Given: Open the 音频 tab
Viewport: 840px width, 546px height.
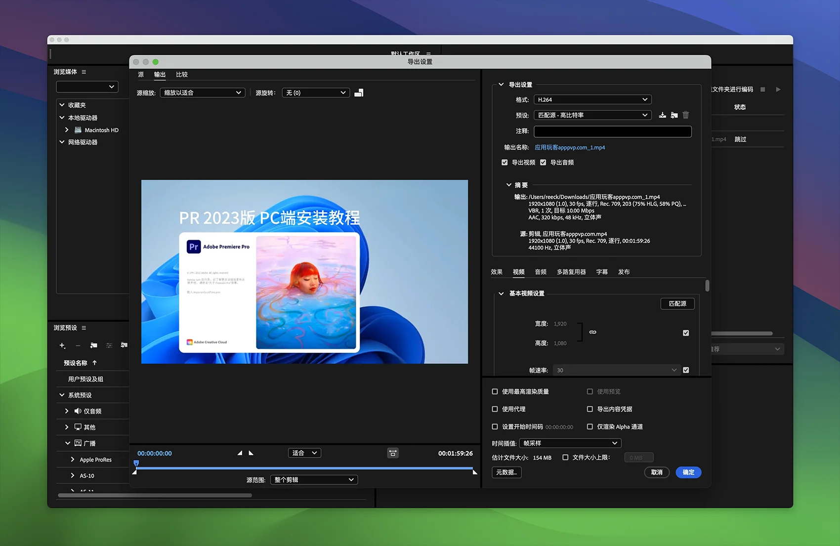Looking at the screenshot, I should [x=541, y=272].
